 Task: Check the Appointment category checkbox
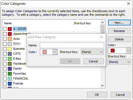coord(5,34)
